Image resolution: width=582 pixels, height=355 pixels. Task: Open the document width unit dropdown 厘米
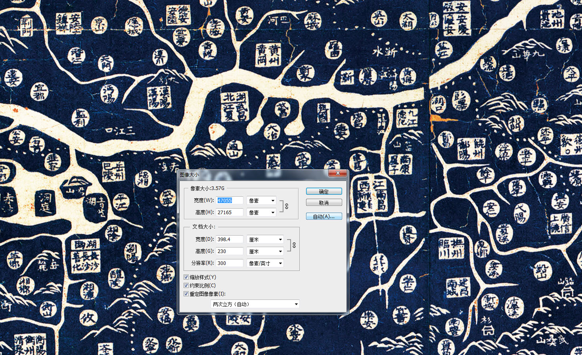pos(265,240)
